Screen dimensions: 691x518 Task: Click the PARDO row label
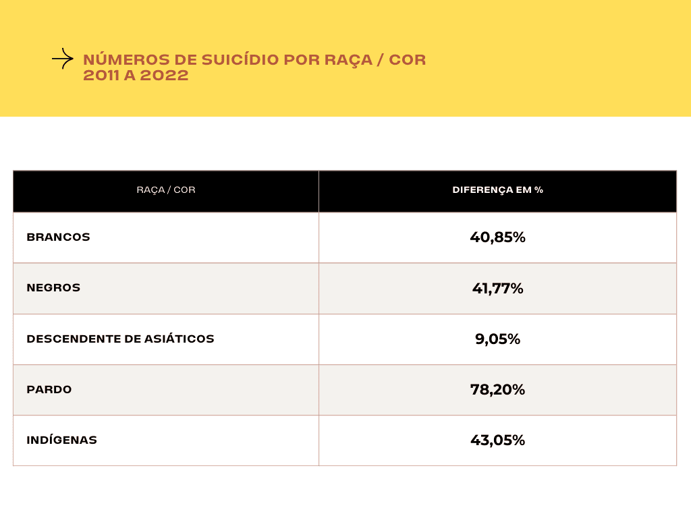(x=49, y=390)
